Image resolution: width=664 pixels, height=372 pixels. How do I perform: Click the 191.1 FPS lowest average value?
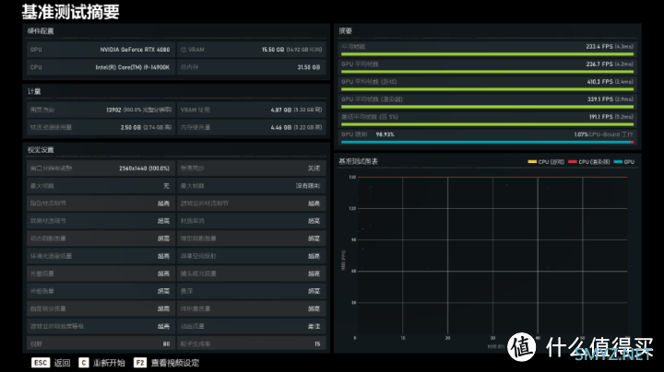(601, 117)
